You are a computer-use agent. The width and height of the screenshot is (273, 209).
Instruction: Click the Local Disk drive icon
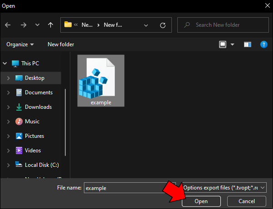tap(19, 164)
